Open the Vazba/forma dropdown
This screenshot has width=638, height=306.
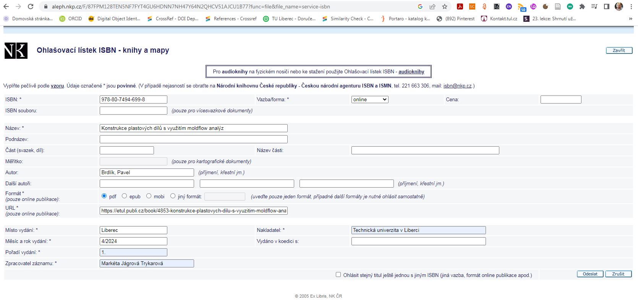369,99
